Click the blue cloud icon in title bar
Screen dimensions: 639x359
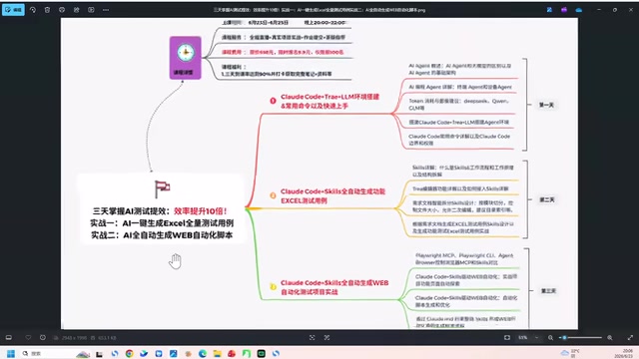[579, 10]
